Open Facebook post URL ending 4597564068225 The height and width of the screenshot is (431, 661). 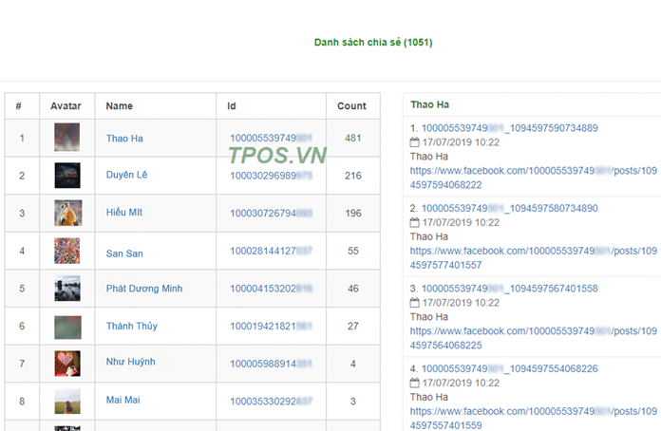[534, 338]
